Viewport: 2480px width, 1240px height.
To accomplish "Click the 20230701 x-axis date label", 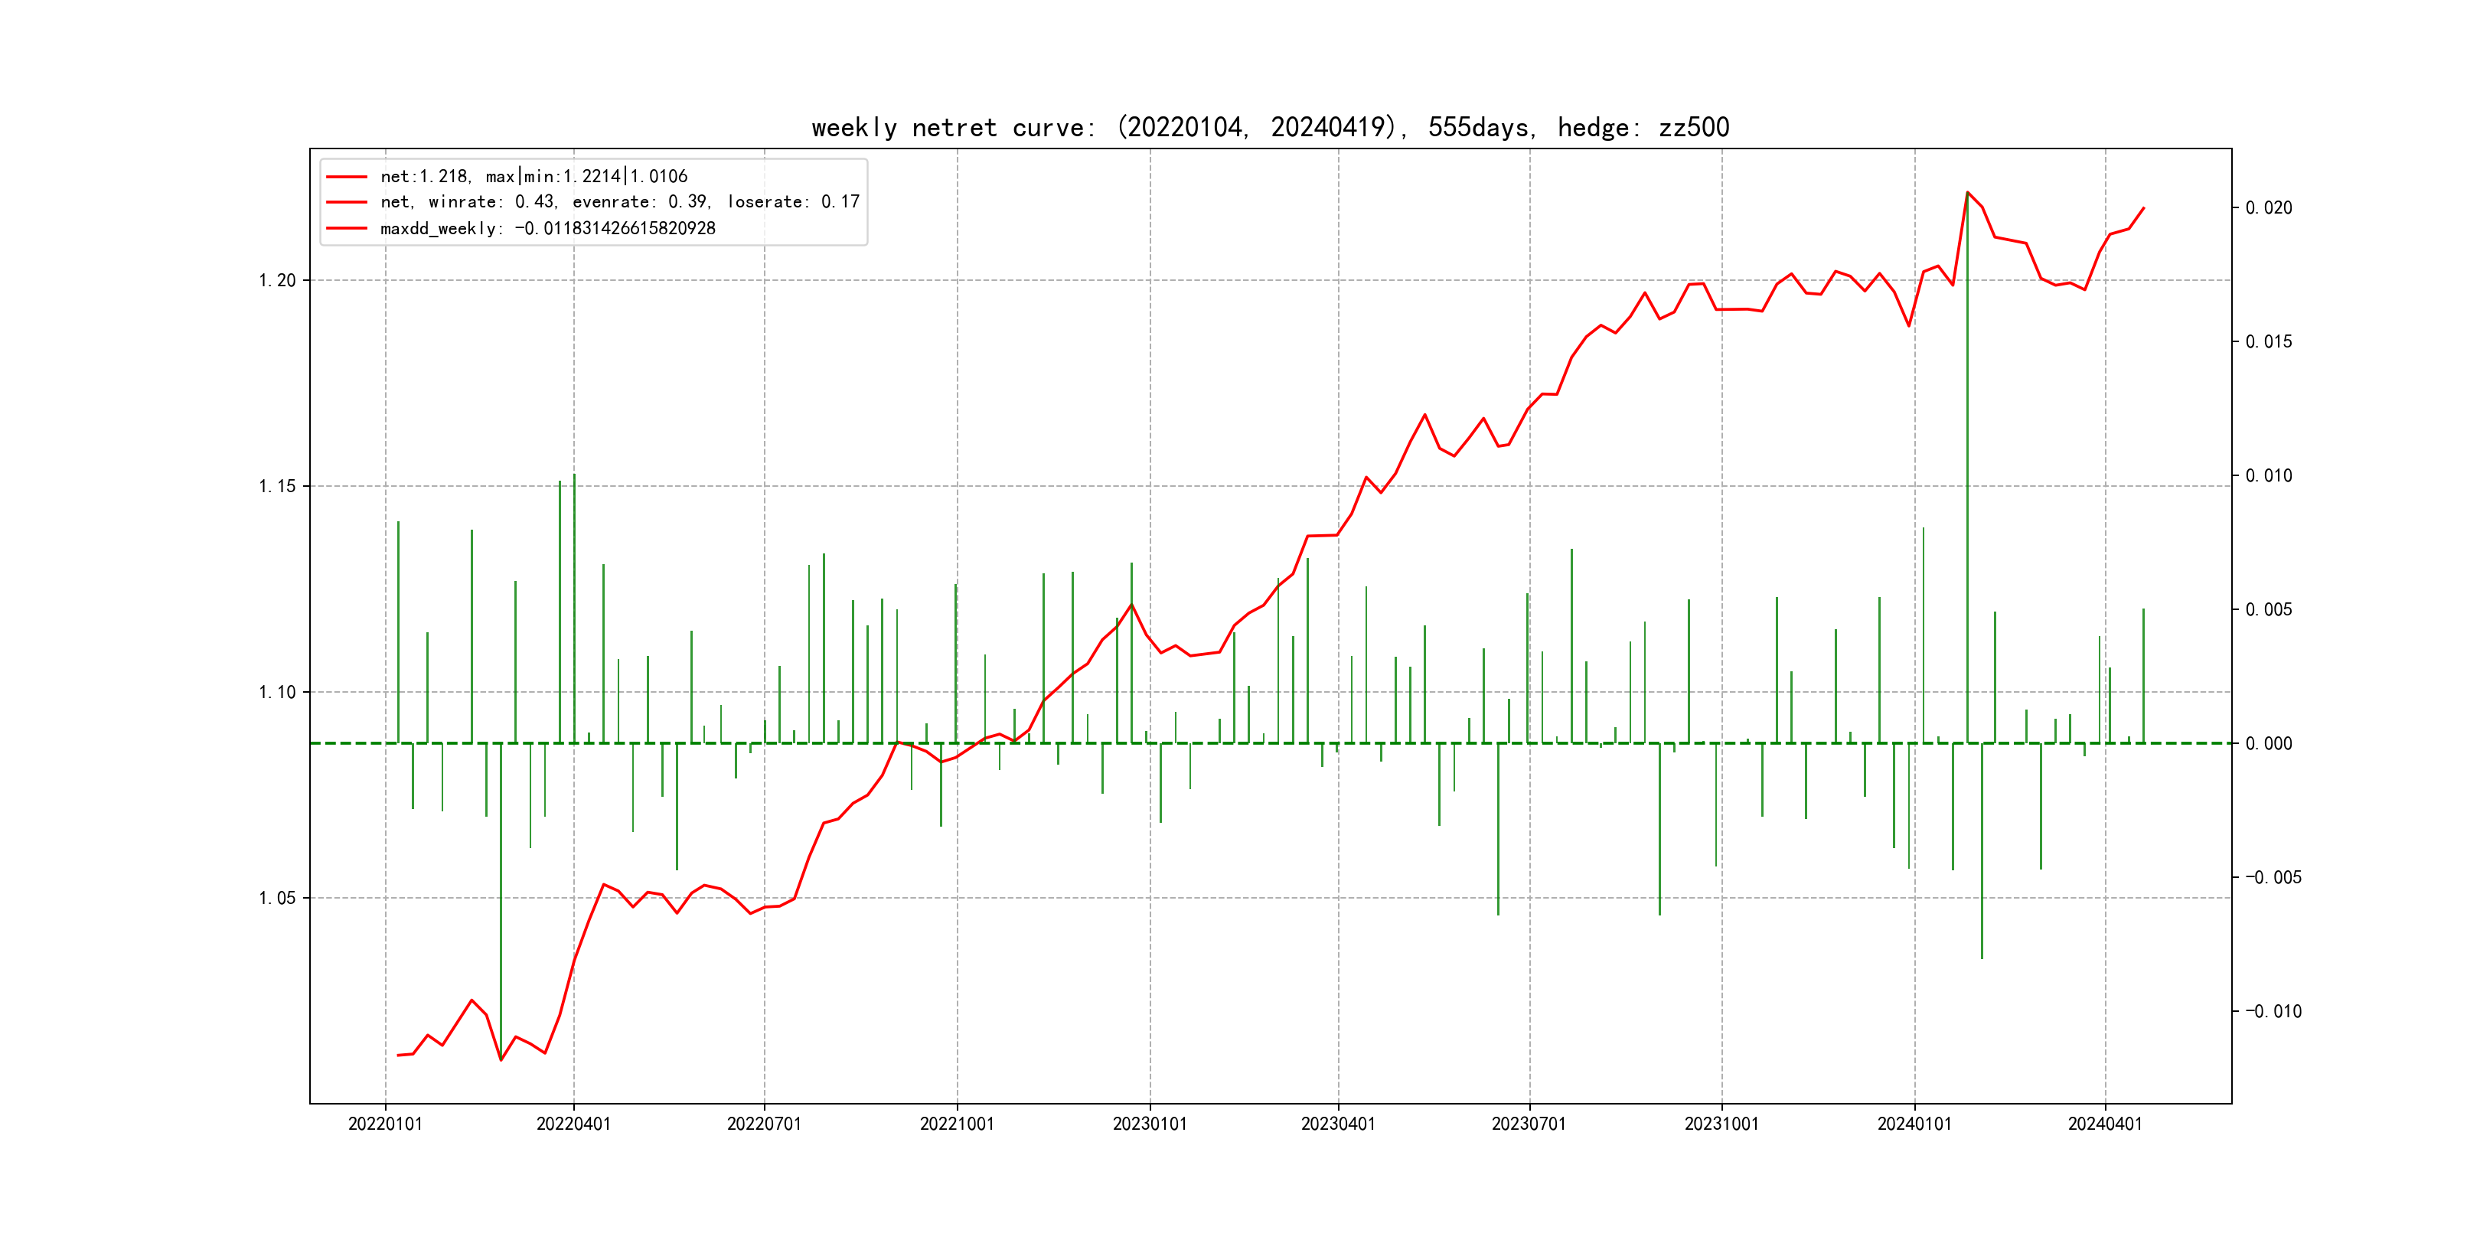I will pos(1529,1124).
